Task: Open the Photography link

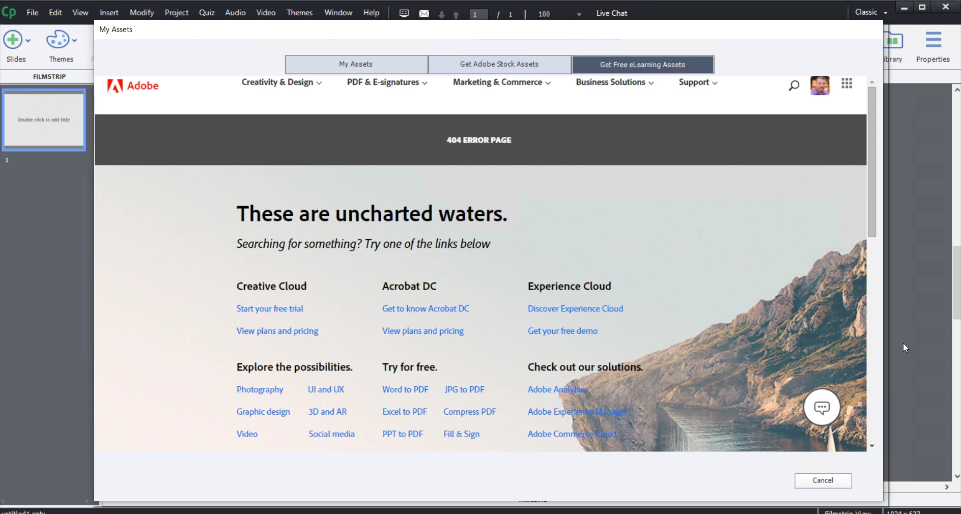Action: [260, 389]
